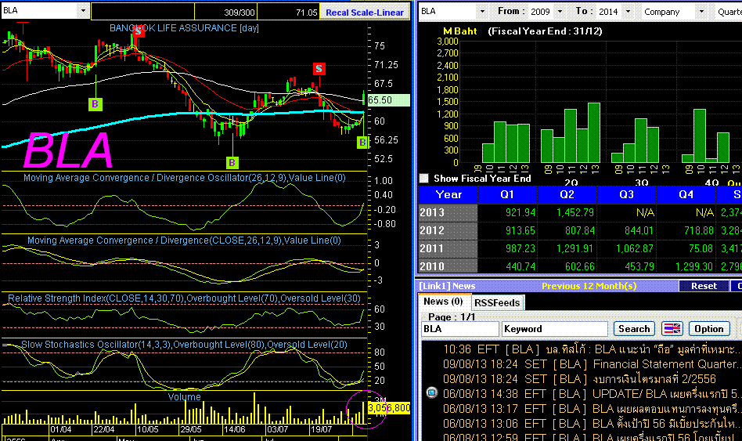
Task: Click the Q1 column header
Action: pyautogui.click(x=507, y=195)
